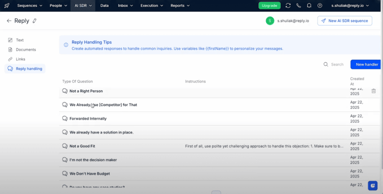Click the search magnifier icon
Image resolution: width=383 pixels, height=194 pixels.
[326, 64]
